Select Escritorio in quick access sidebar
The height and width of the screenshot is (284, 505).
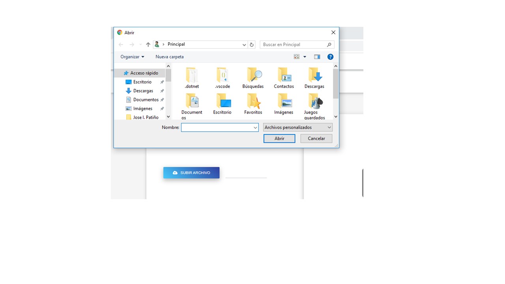tap(142, 82)
